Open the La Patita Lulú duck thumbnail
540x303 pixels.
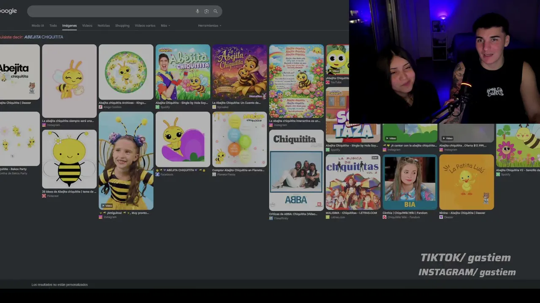467,182
